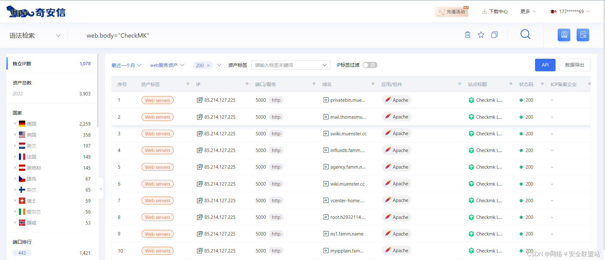Select the 独立IP数 tab
Image resolution: width=605 pixels, height=260 pixels.
click(x=52, y=63)
